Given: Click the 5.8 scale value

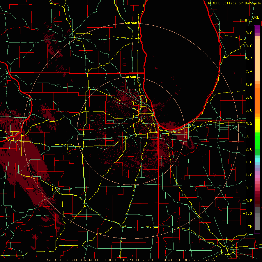Looking at the screenshot, I should click(249, 98).
